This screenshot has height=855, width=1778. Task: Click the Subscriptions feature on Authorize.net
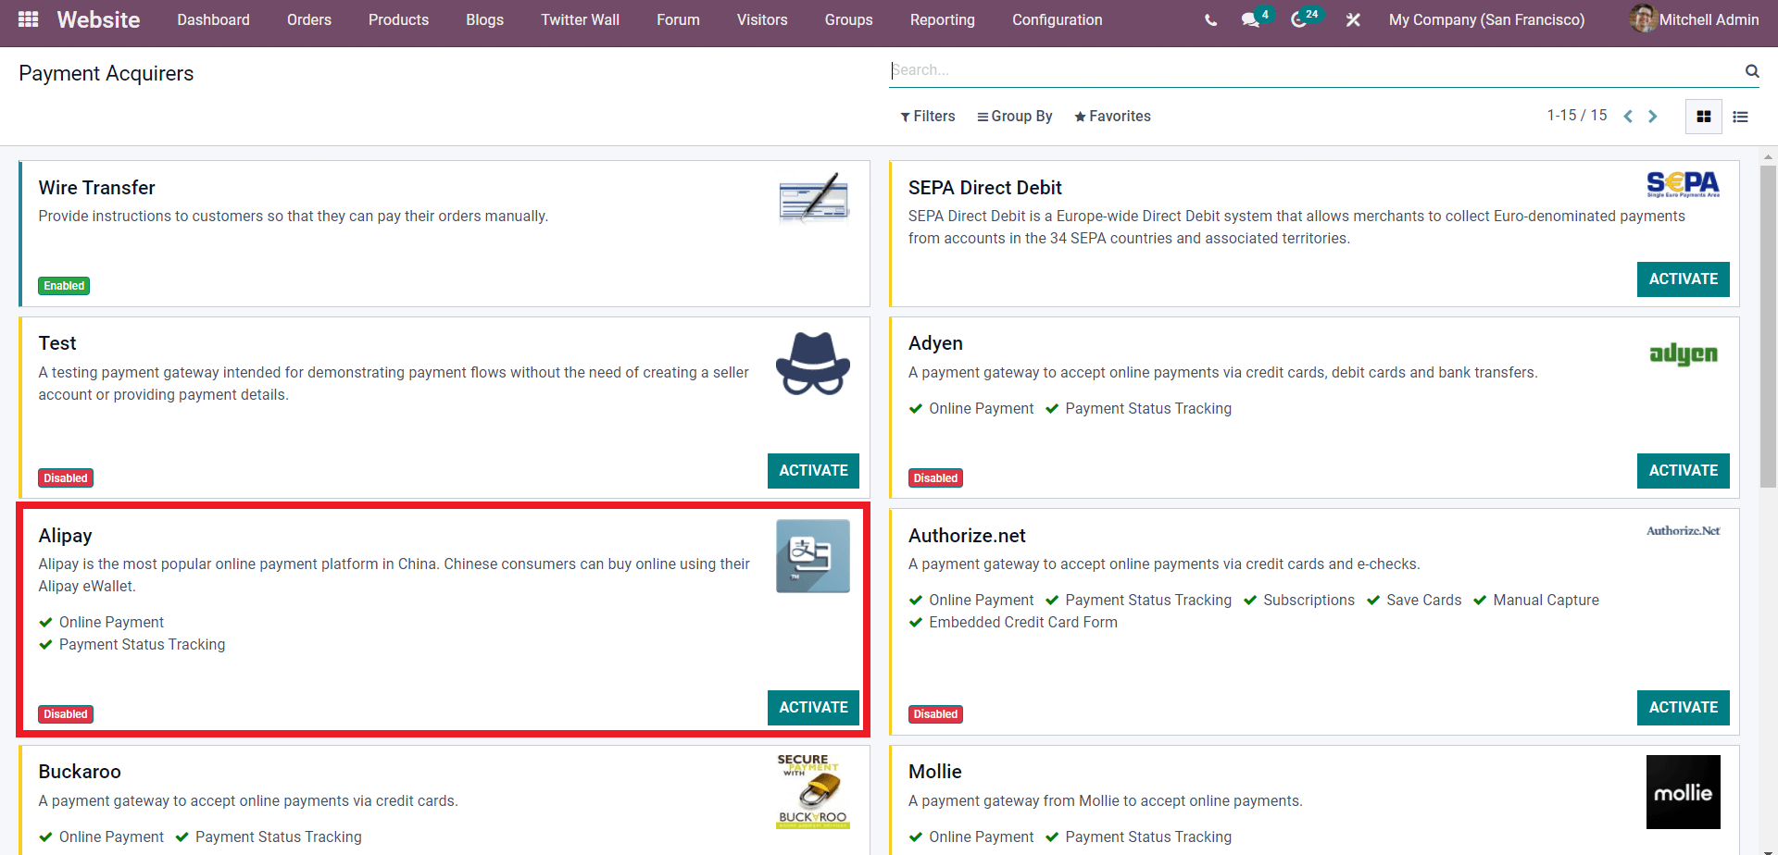coord(1308,601)
